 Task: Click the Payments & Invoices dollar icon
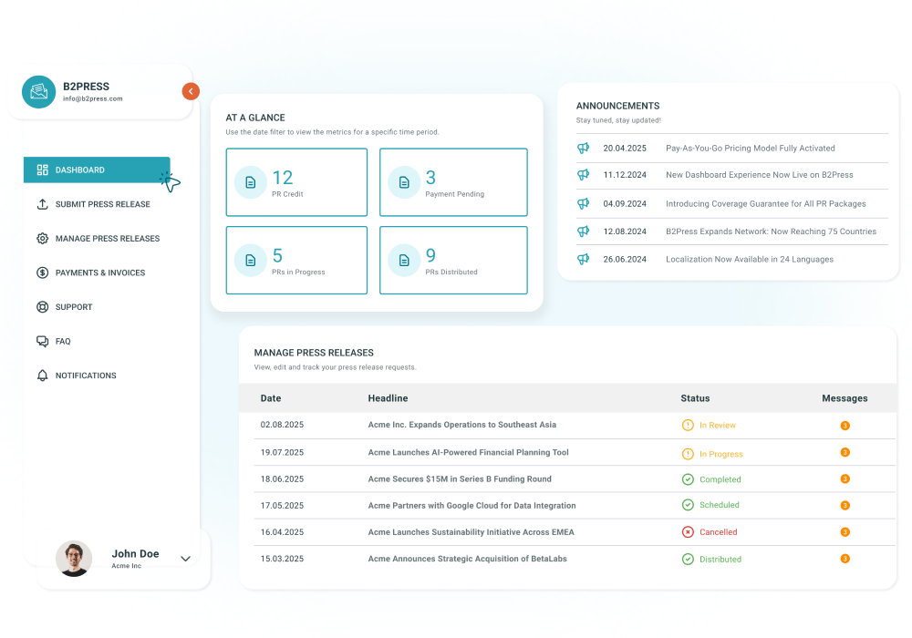[42, 273]
